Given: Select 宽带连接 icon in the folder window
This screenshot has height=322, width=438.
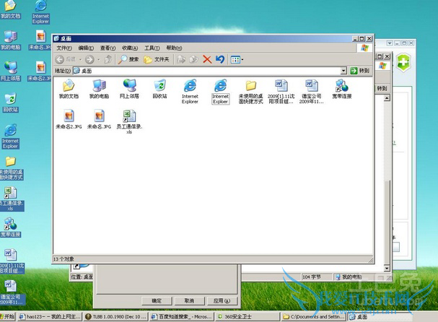Looking at the screenshot, I should click(343, 89).
